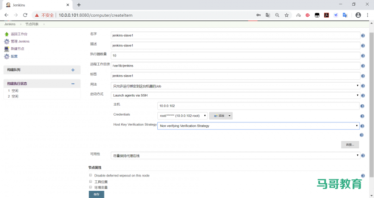Expand the 构建队列 panel with plus
This screenshot has width=374, height=198.
coord(73,70)
